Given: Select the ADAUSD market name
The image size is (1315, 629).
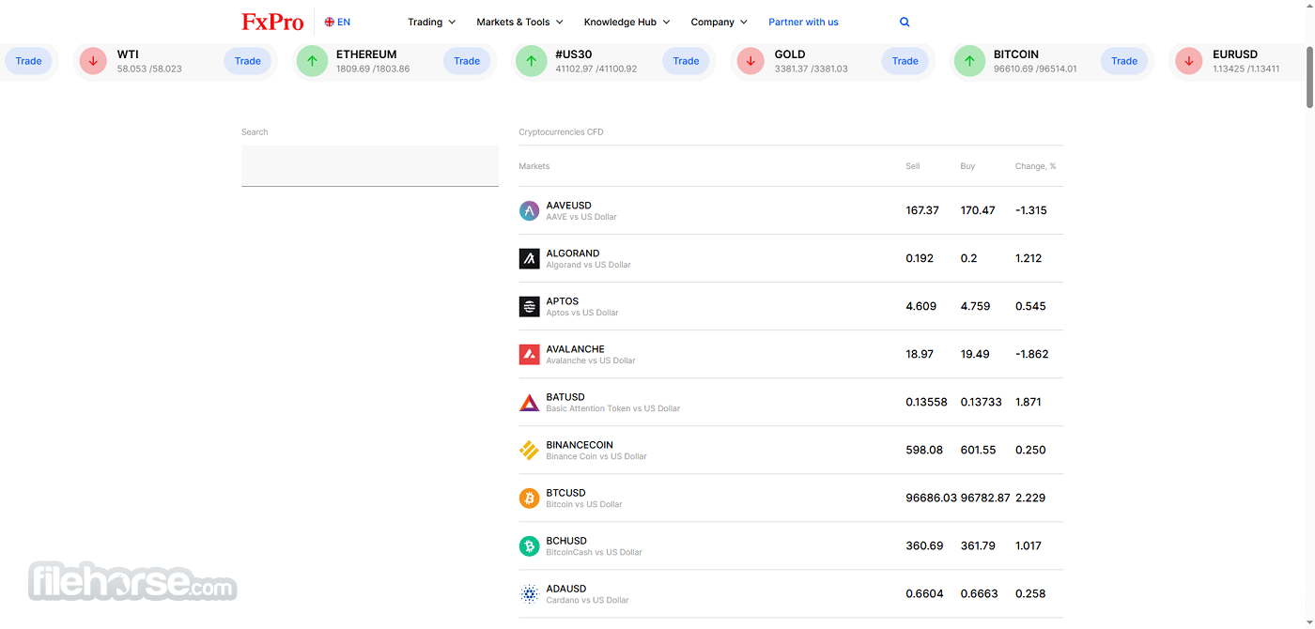Looking at the screenshot, I should click(x=566, y=589).
